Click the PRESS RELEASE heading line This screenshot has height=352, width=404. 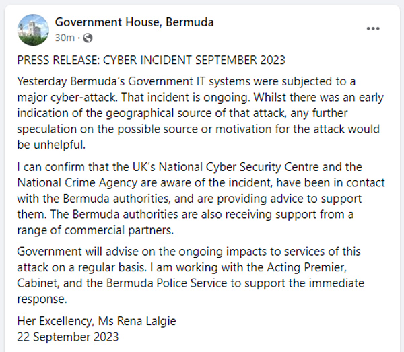click(x=151, y=60)
